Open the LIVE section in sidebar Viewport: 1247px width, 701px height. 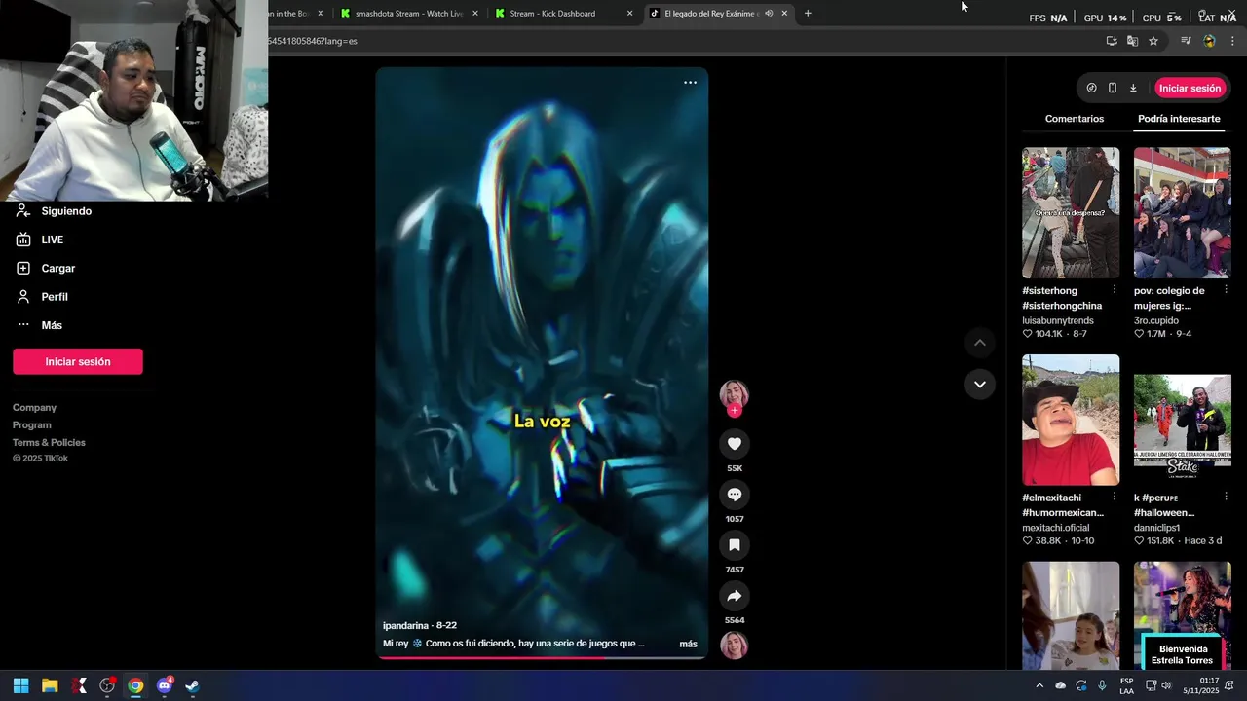[40, 240]
